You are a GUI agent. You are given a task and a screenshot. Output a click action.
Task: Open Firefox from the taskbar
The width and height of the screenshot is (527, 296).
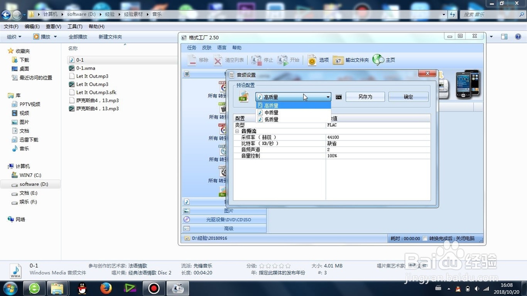coord(106,288)
